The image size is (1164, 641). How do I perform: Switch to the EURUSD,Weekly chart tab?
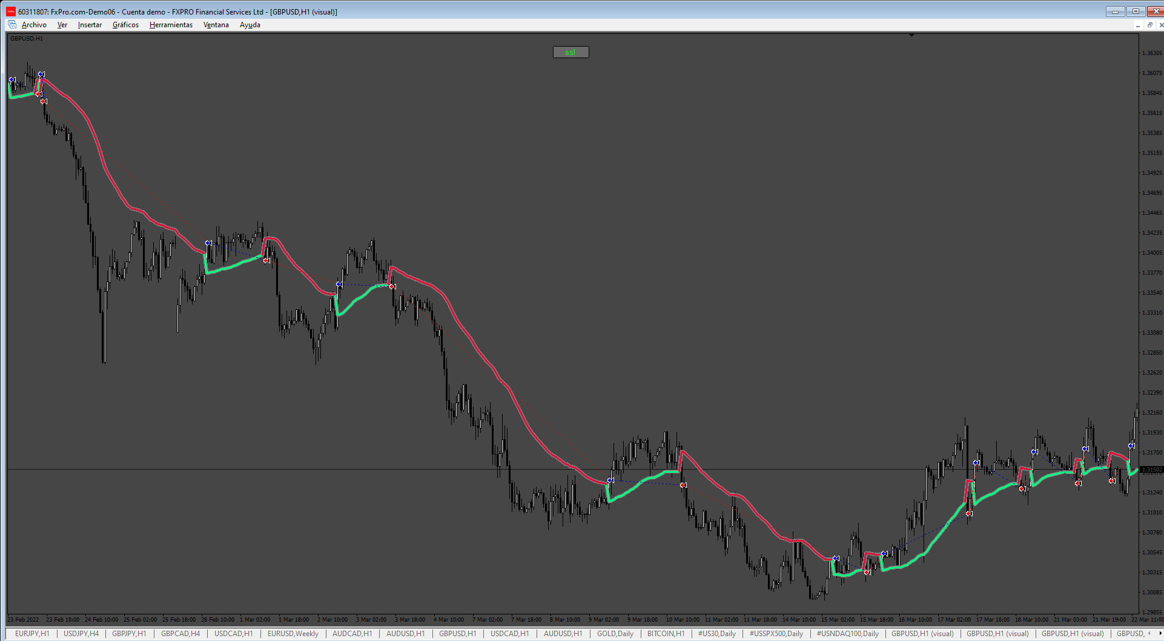pyautogui.click(x=293, y=634)
